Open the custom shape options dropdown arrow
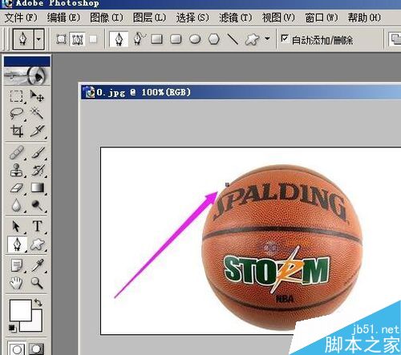 pos(267,38)
